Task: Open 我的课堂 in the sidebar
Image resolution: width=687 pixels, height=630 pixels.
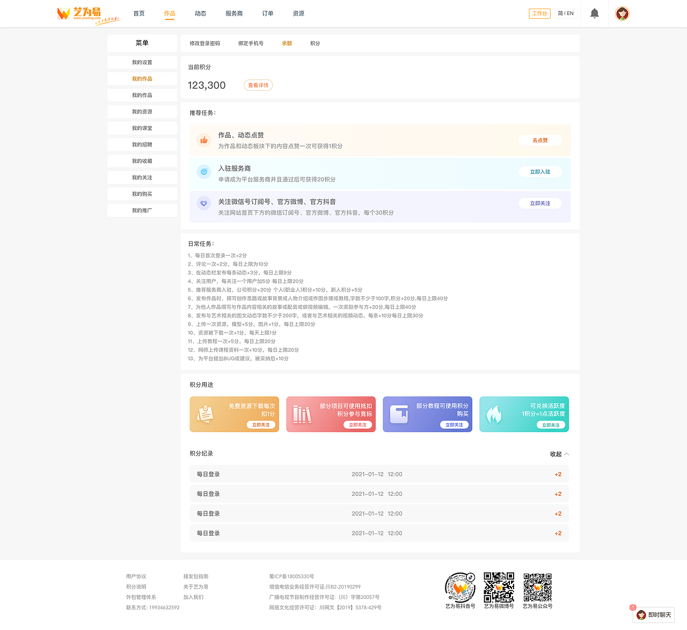Action: click(x=142, y=128)
